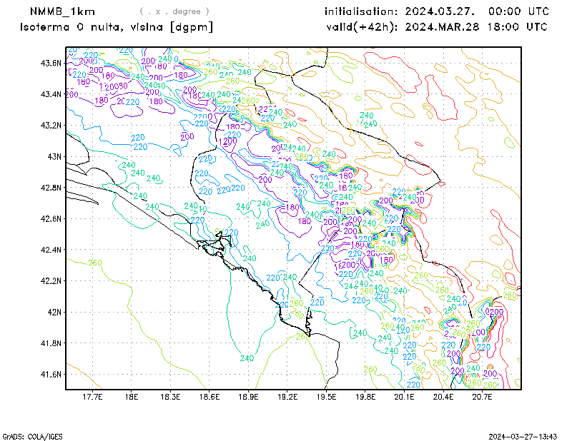Screen dimensions: 572x441
Task: Select the '( . x . degree )' resolution label
Action: pyautogui.click(x=174, y=11)
